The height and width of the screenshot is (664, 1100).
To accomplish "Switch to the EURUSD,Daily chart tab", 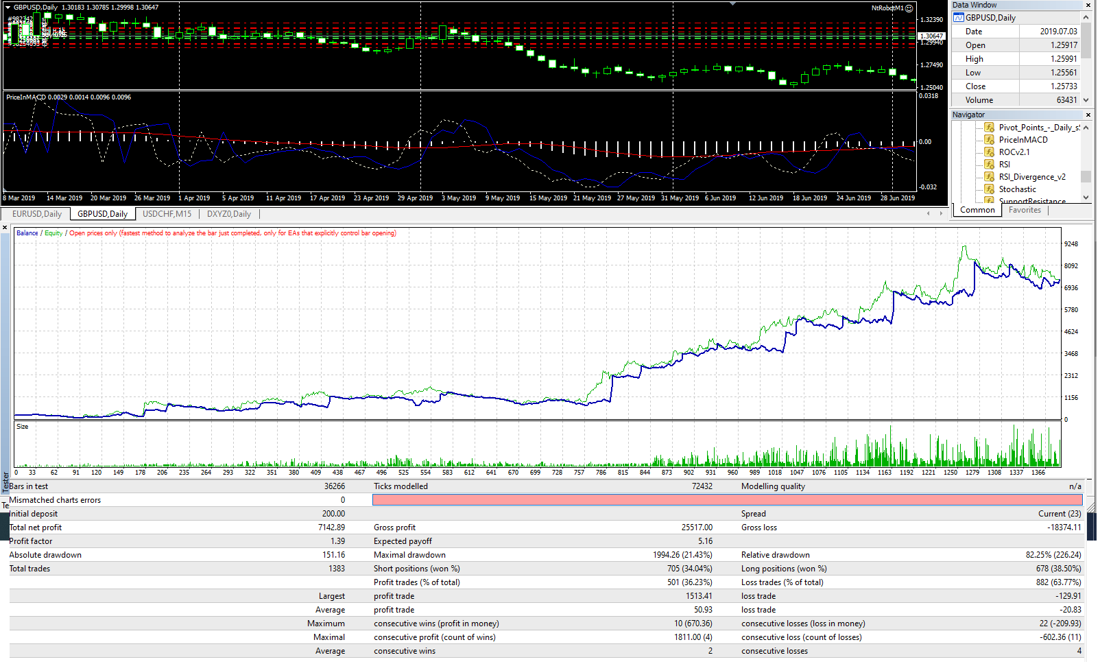I will click(x=36, y=213).
